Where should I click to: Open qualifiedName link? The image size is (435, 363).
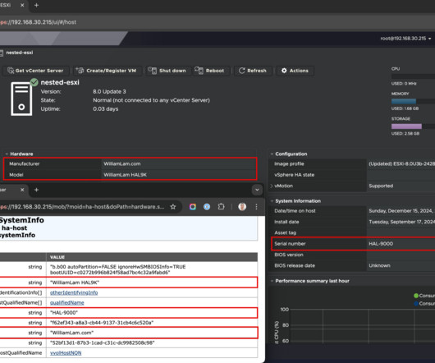coord(66,303)
